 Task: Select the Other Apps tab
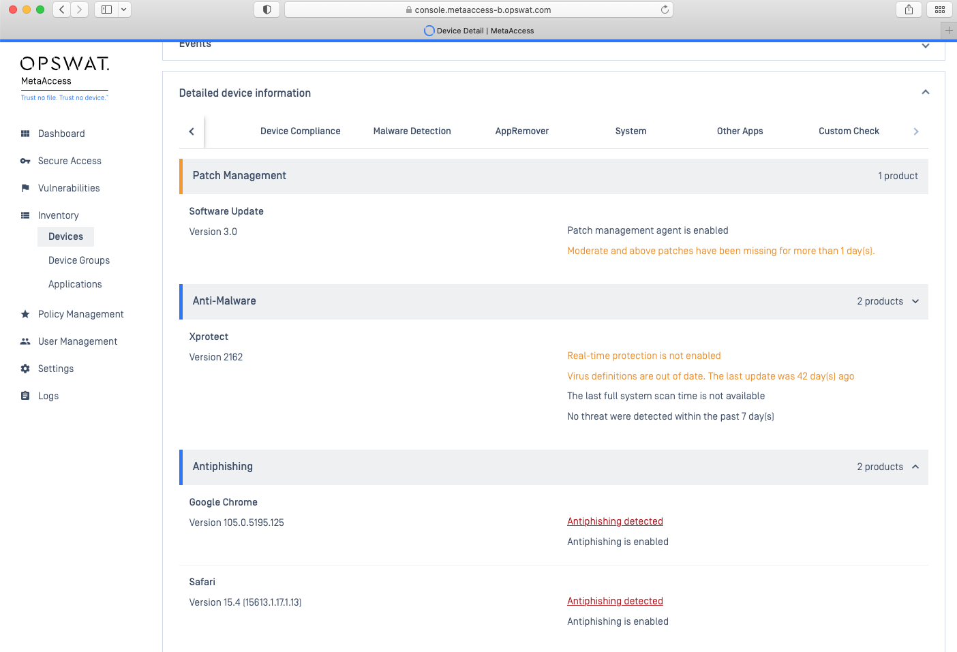pos(740,131)
